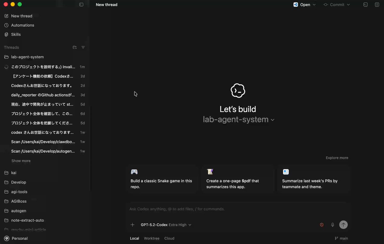This screenshot has width=384, height=244.
Task: Open thread Scan /Users/kai/Develop/clawdbo…
Action: click(45, 142)
